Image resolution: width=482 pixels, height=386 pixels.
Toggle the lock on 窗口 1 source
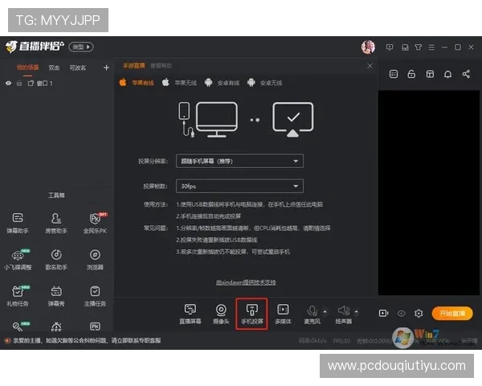pos(19,83)
